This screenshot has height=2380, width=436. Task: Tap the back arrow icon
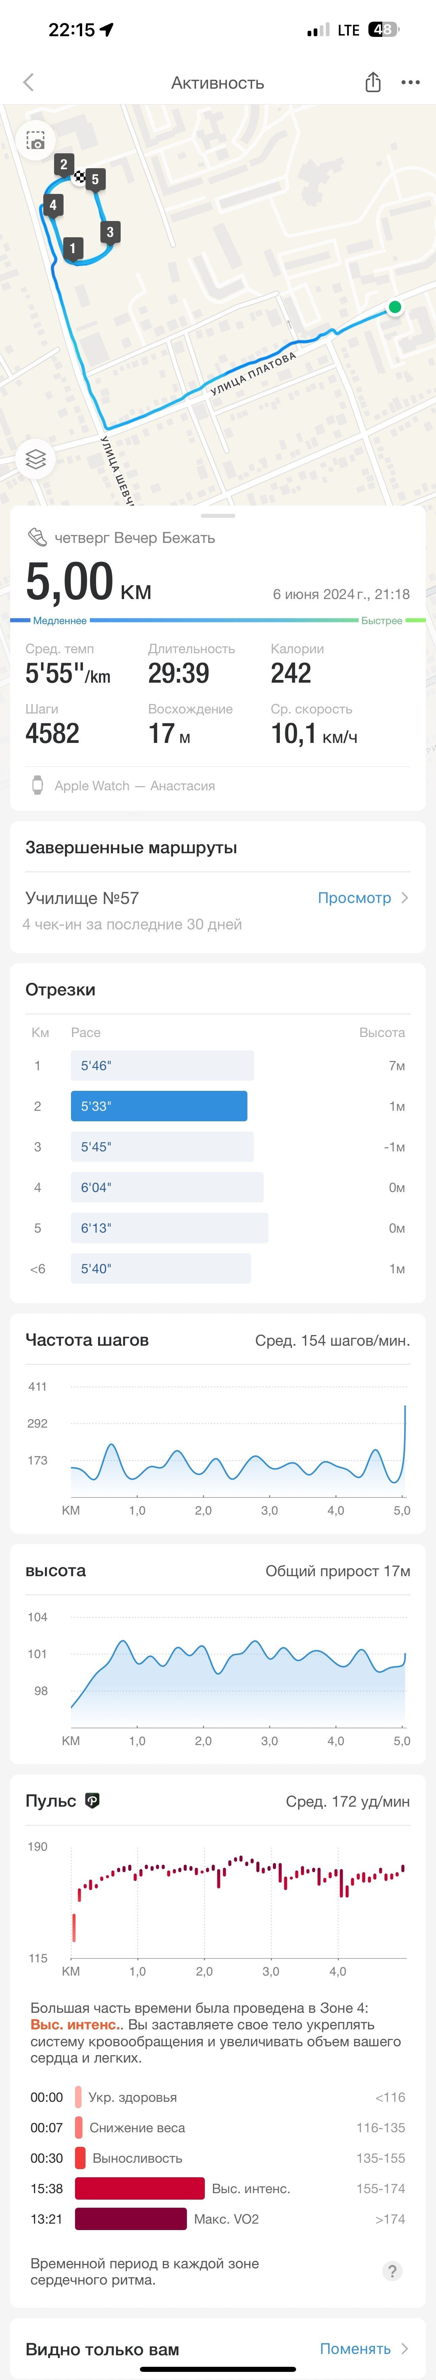pos(29,82)
